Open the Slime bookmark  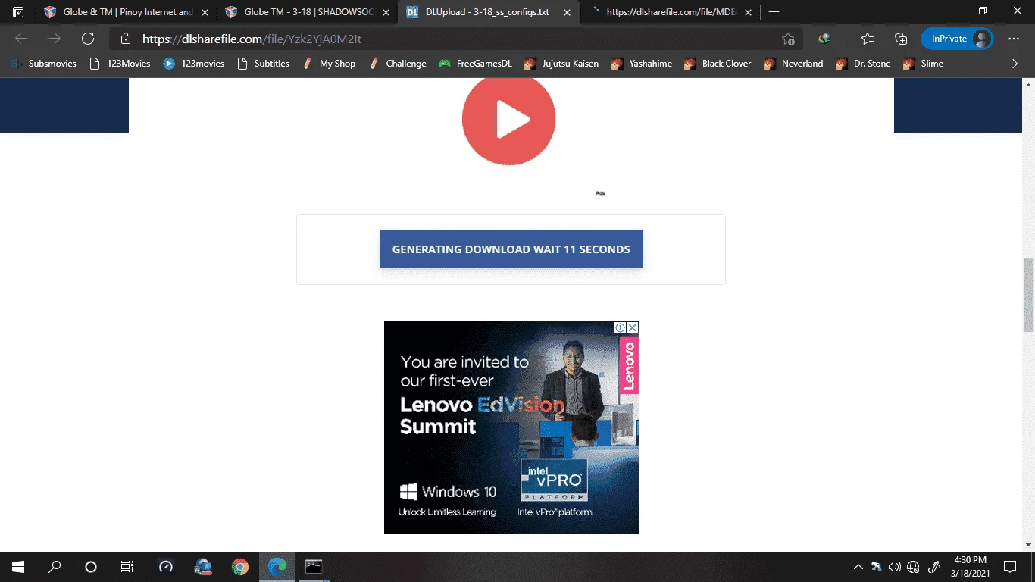(x=923, y=64)
